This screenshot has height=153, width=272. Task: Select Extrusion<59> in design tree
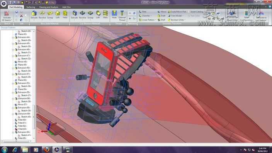click(x=22, y=114)
